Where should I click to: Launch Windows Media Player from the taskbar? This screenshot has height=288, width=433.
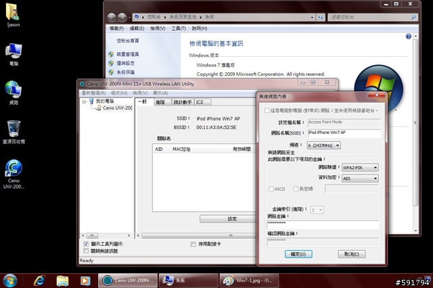[85, 281]
